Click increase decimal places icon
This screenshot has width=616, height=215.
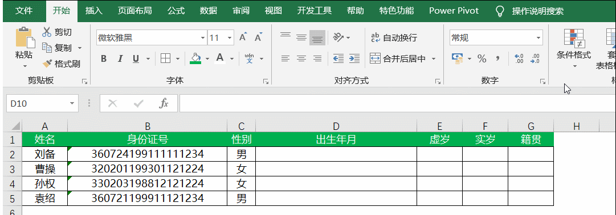[519, 58]
